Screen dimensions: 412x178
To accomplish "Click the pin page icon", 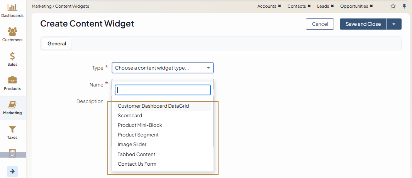I will pos(404,6).
